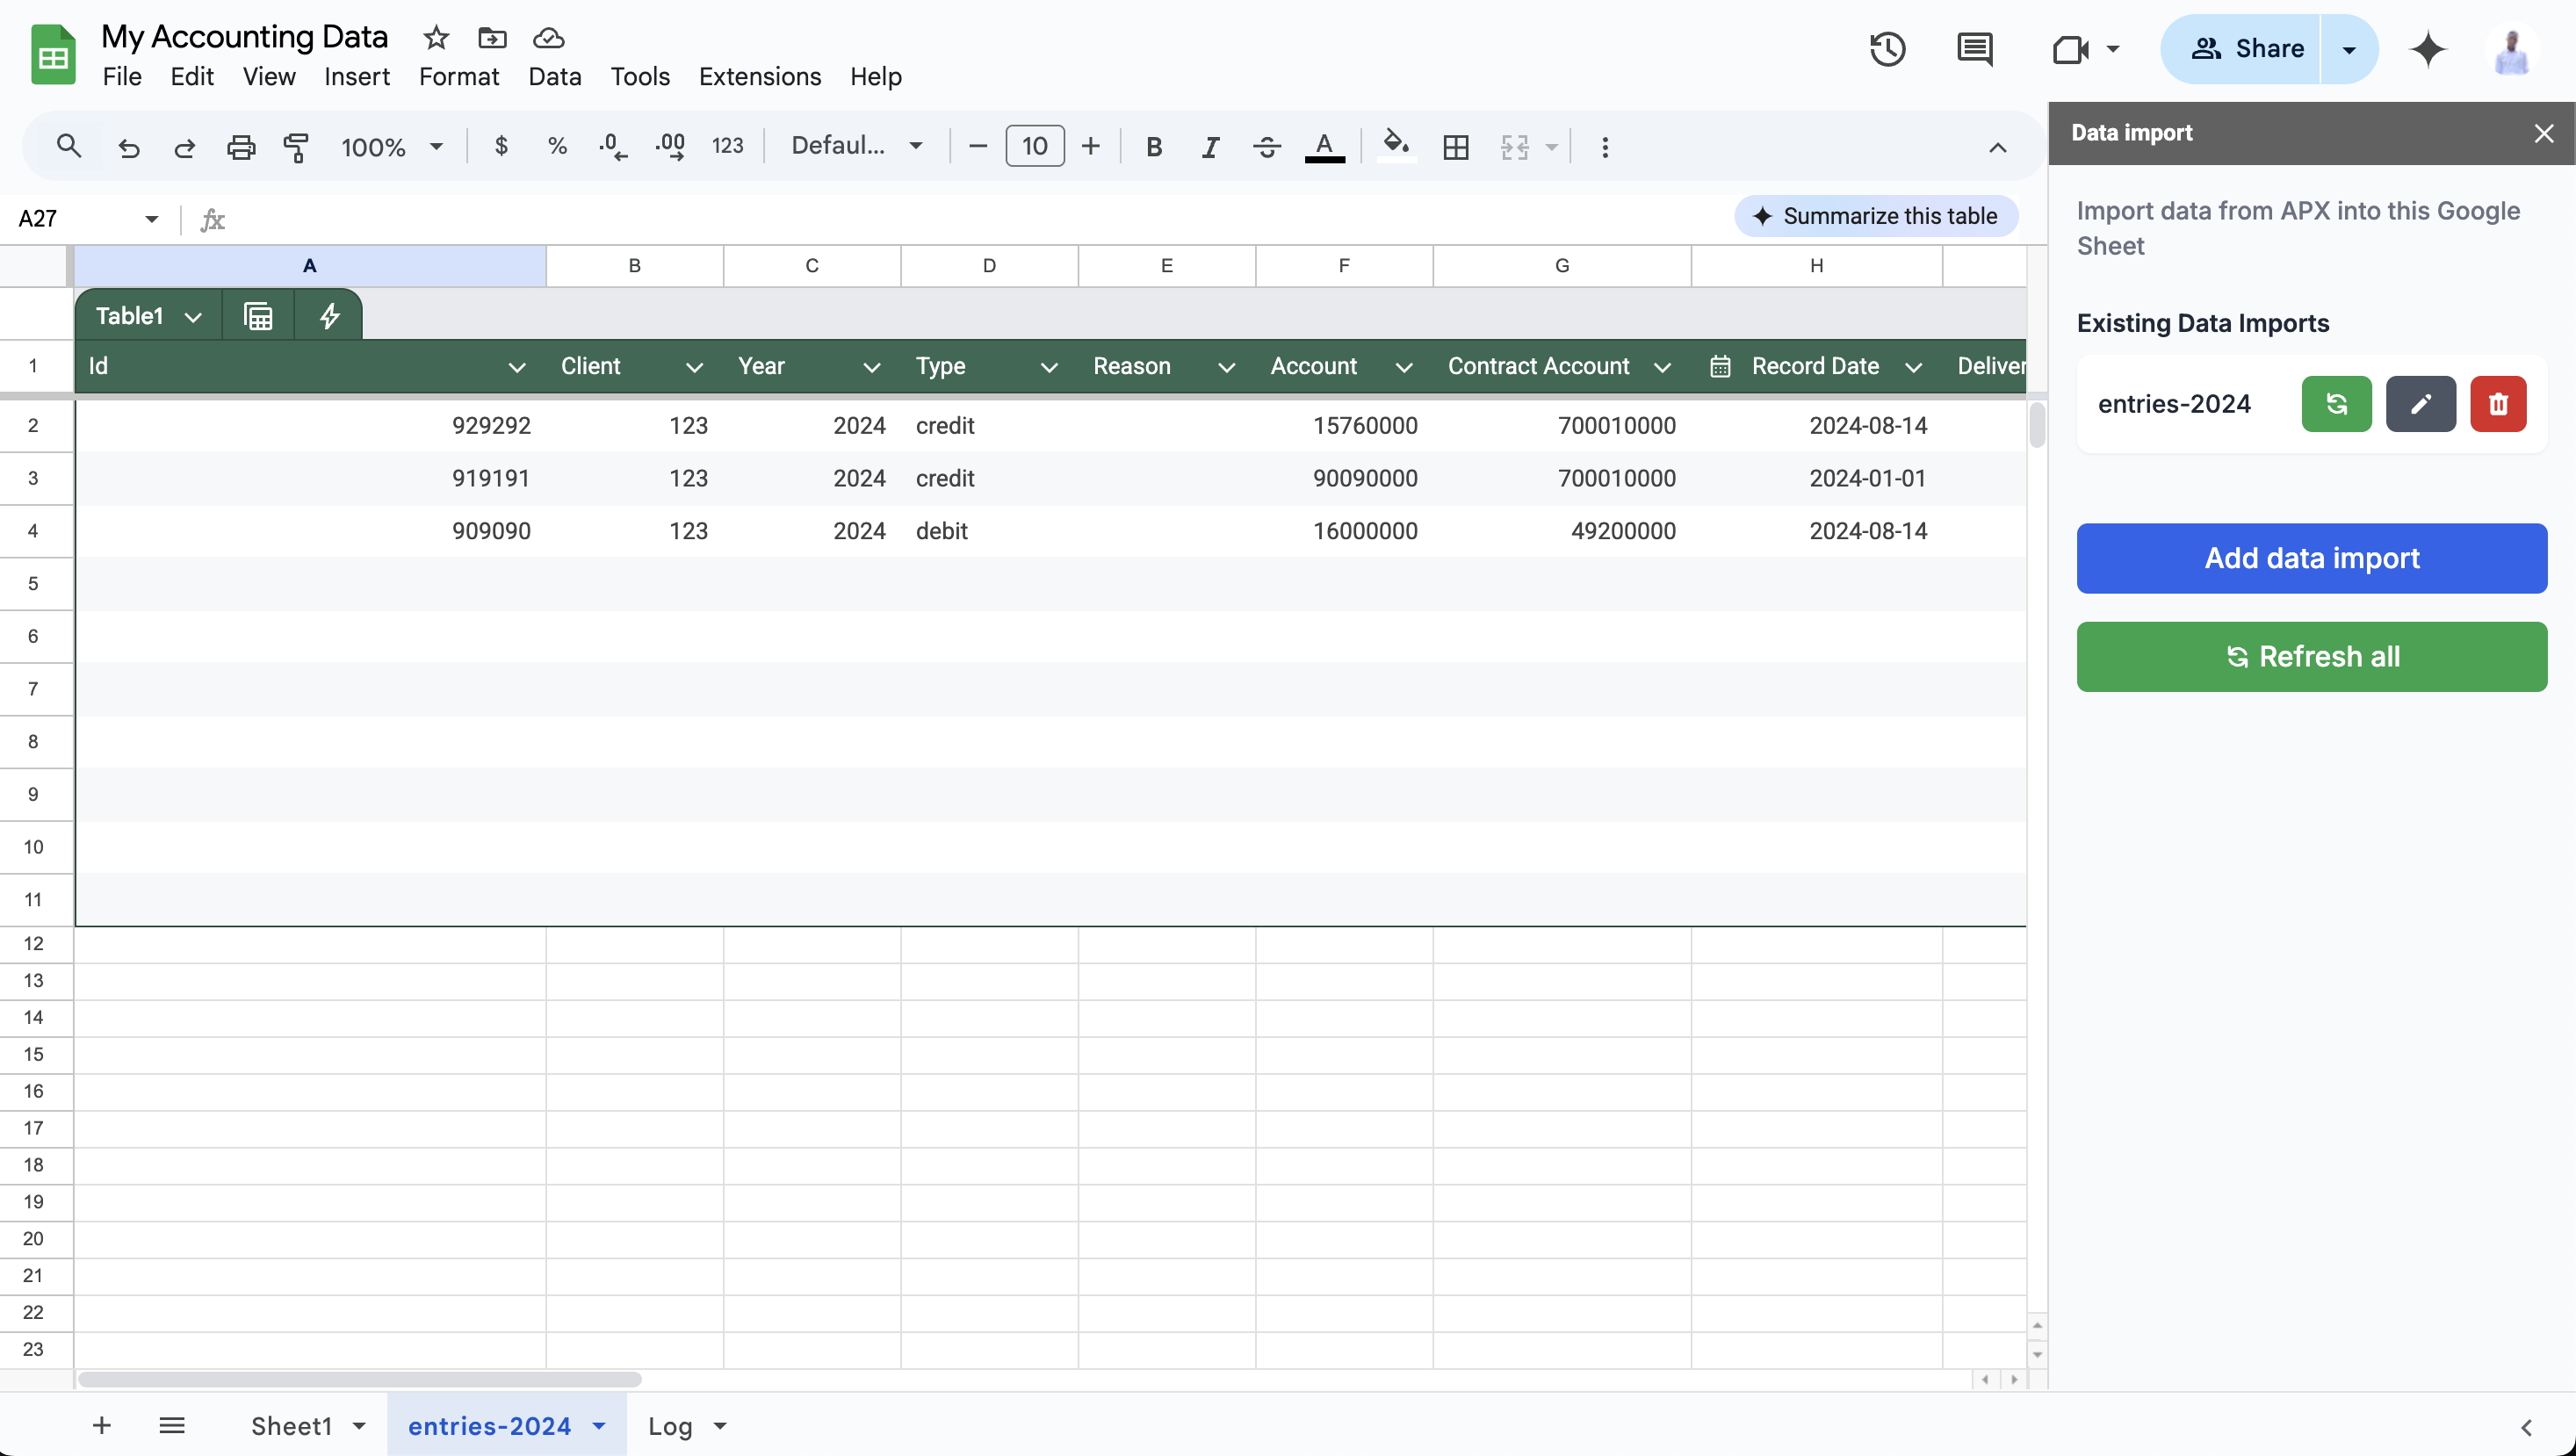Open comment history
Viewport: 2576px width, 1456px height.
click(x=1974, y=49)
